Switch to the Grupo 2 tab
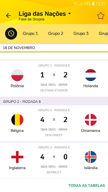108x192 pixels. pos(55,33)
